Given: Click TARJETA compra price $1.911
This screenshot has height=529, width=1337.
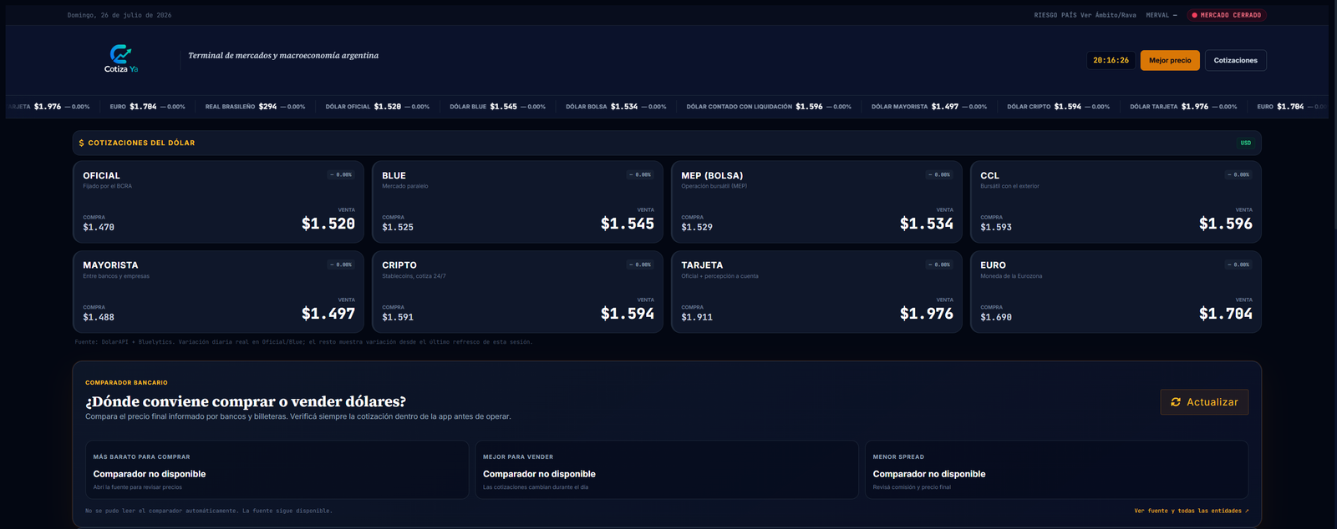Looking at the screenshot, I should tap(697, 317).
